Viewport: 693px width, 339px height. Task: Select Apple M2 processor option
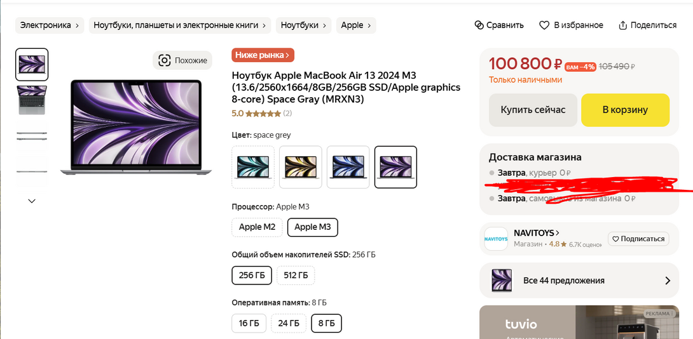(257, 227)
